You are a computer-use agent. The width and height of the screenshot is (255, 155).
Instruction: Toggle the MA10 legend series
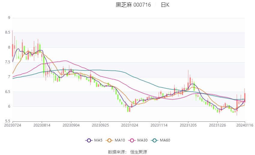coord(115,140)
